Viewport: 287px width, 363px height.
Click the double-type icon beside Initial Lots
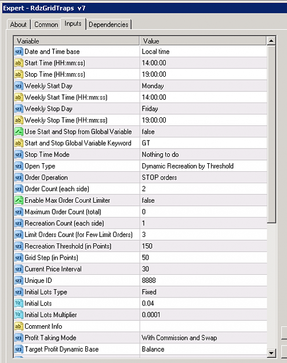click(x=19, y=304)
